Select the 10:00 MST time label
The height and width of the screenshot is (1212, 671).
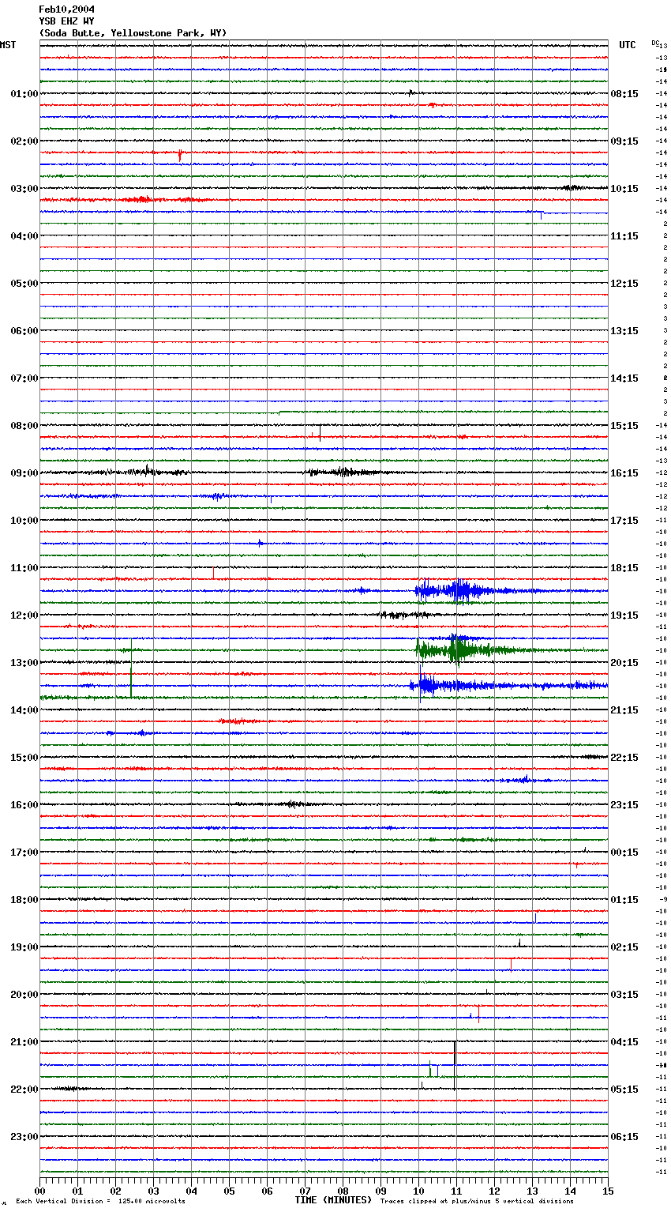click(x=24, y=521)
